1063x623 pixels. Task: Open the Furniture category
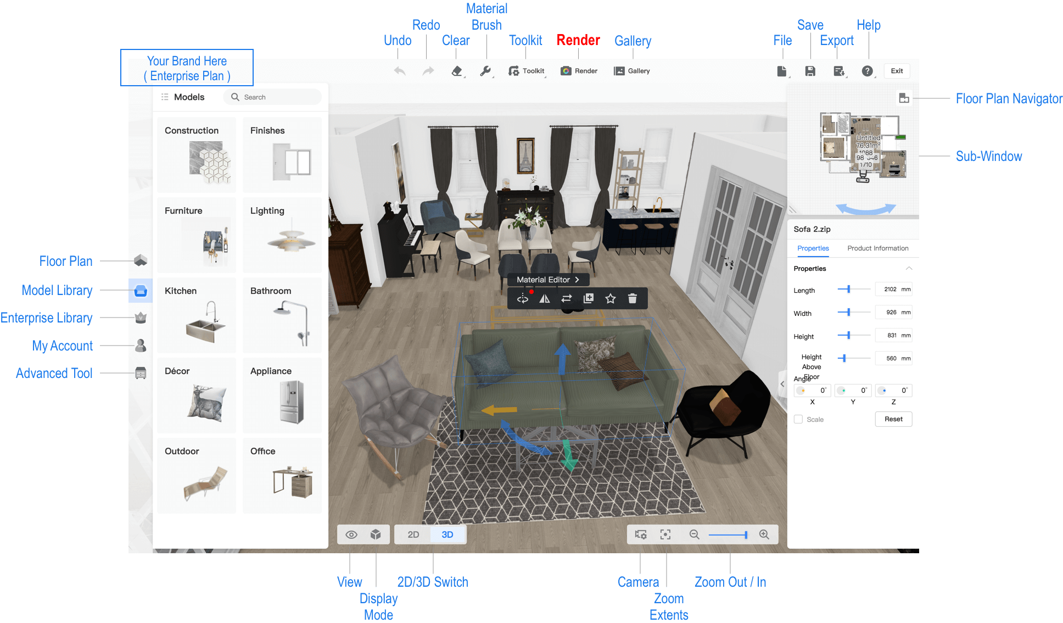197,235
